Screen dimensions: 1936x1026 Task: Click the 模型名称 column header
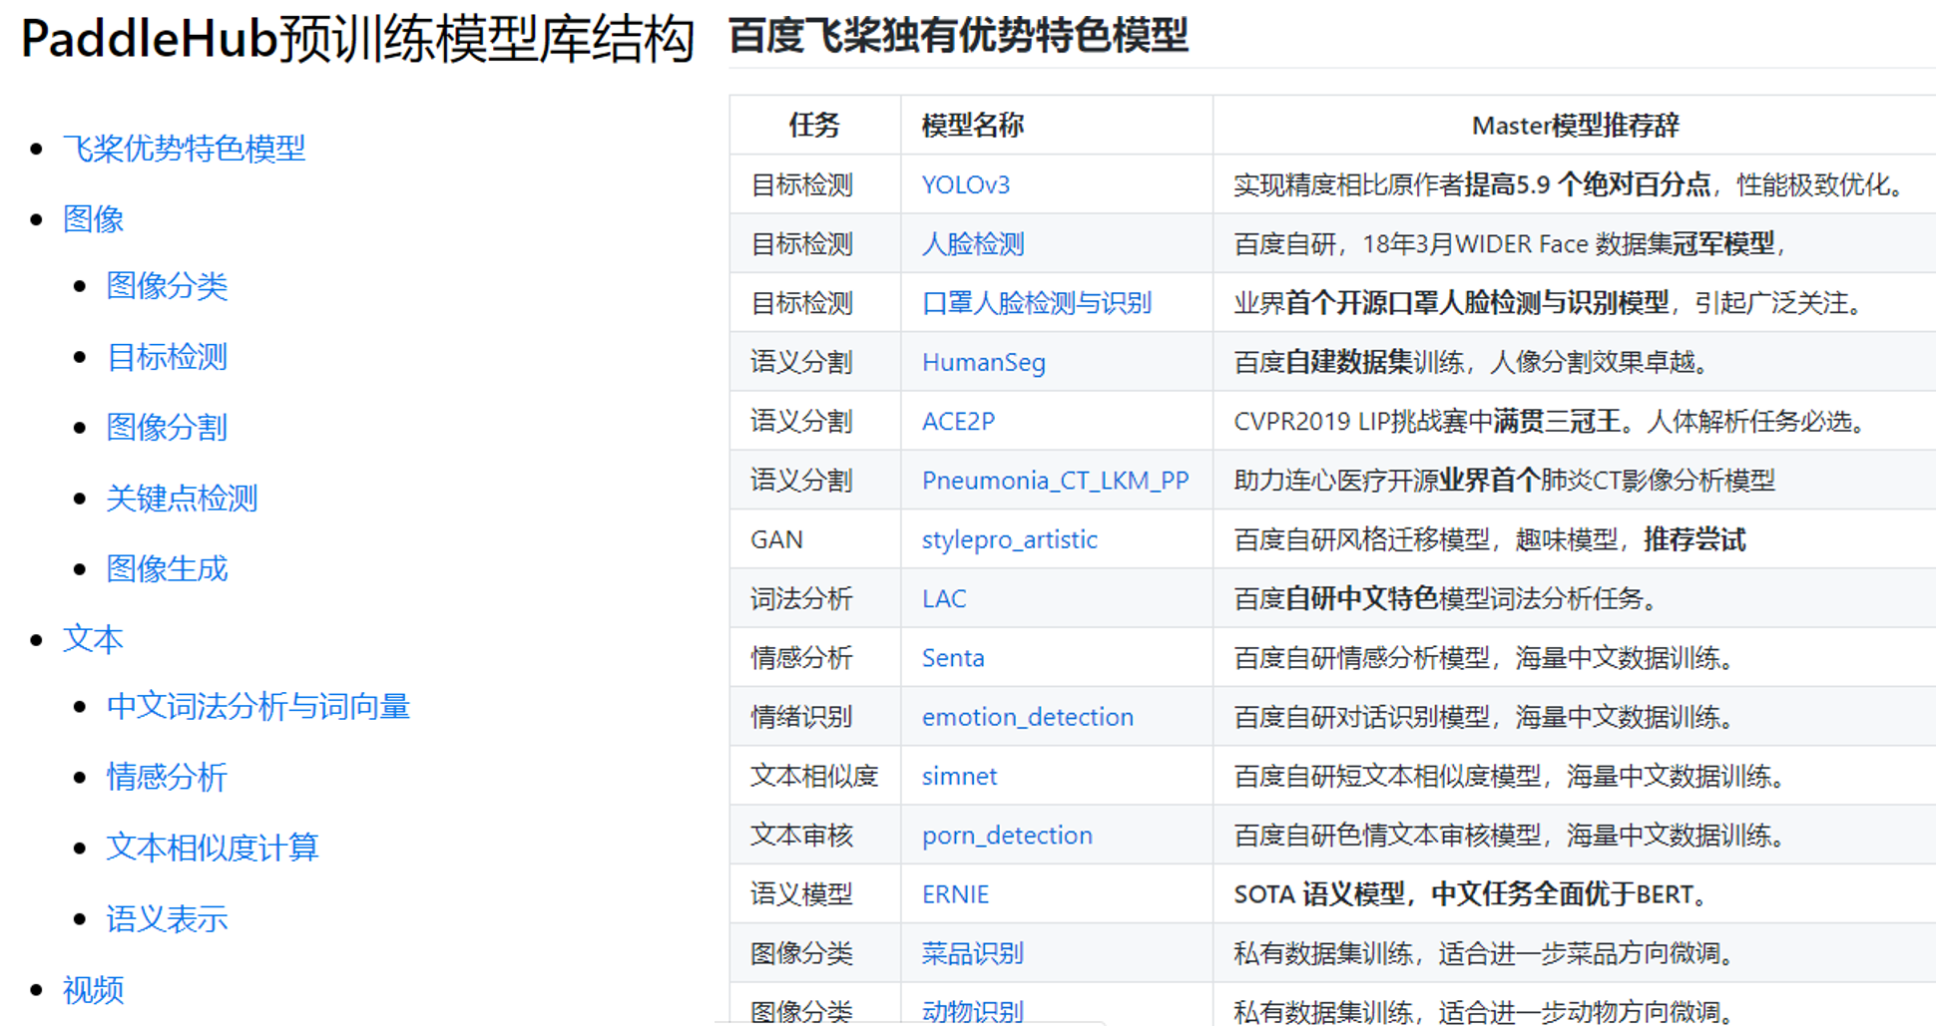tap(972, 126)
